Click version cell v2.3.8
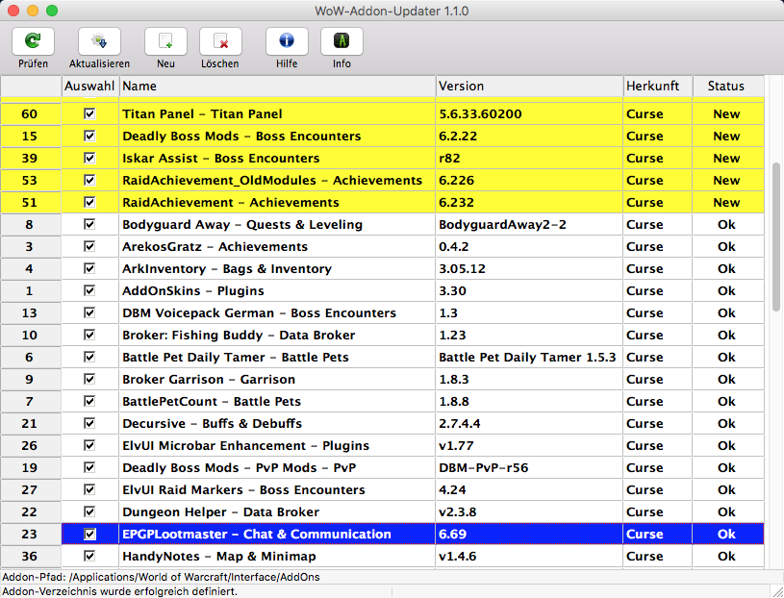Image resolution: width=784 pixels, height=598 pixels. click(x=529, y=511)
